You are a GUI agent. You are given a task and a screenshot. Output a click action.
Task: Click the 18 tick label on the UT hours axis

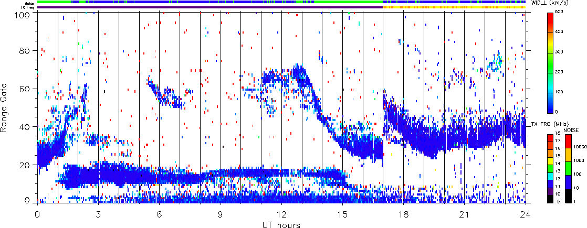404,214
